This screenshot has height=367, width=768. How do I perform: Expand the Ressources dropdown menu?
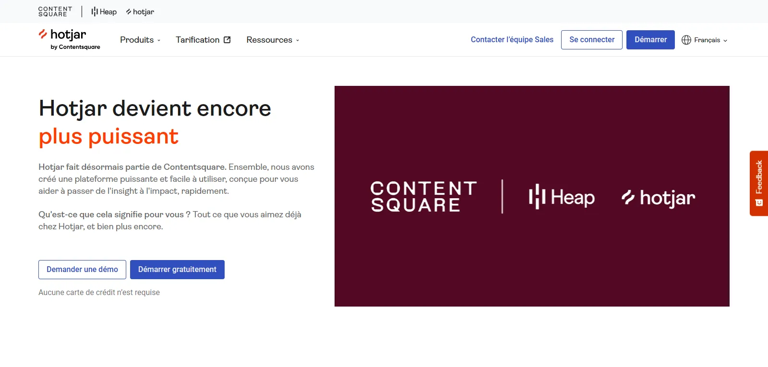point(273,40)
